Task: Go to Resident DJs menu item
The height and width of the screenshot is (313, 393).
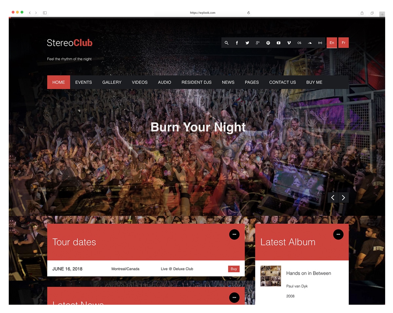Action: (x=196, y=82)
